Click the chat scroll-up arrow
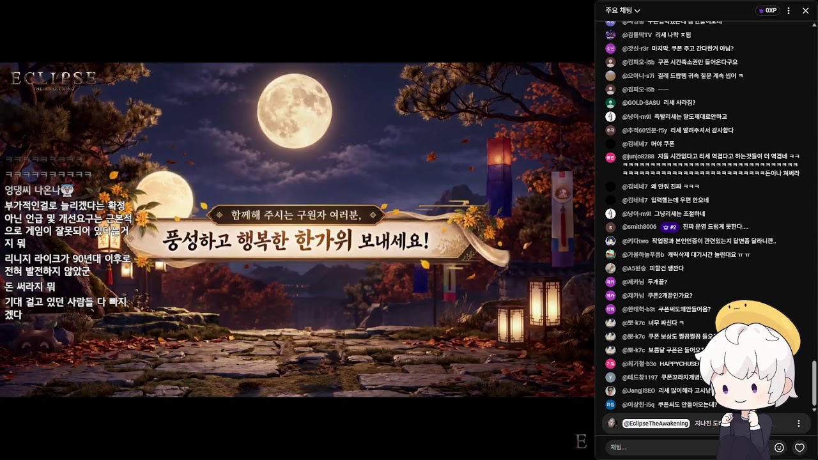 click(814, 25)
